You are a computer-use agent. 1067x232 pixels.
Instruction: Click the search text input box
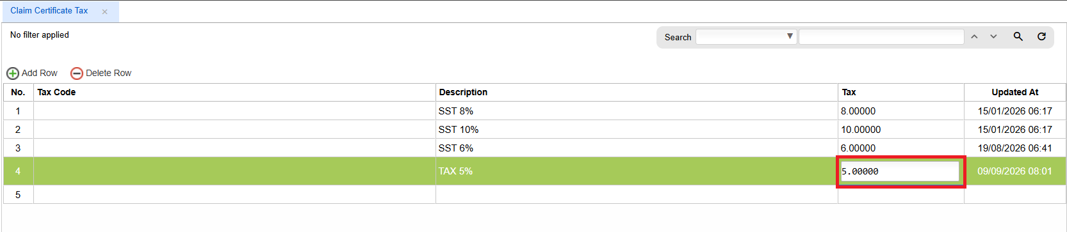click(881, 36)
